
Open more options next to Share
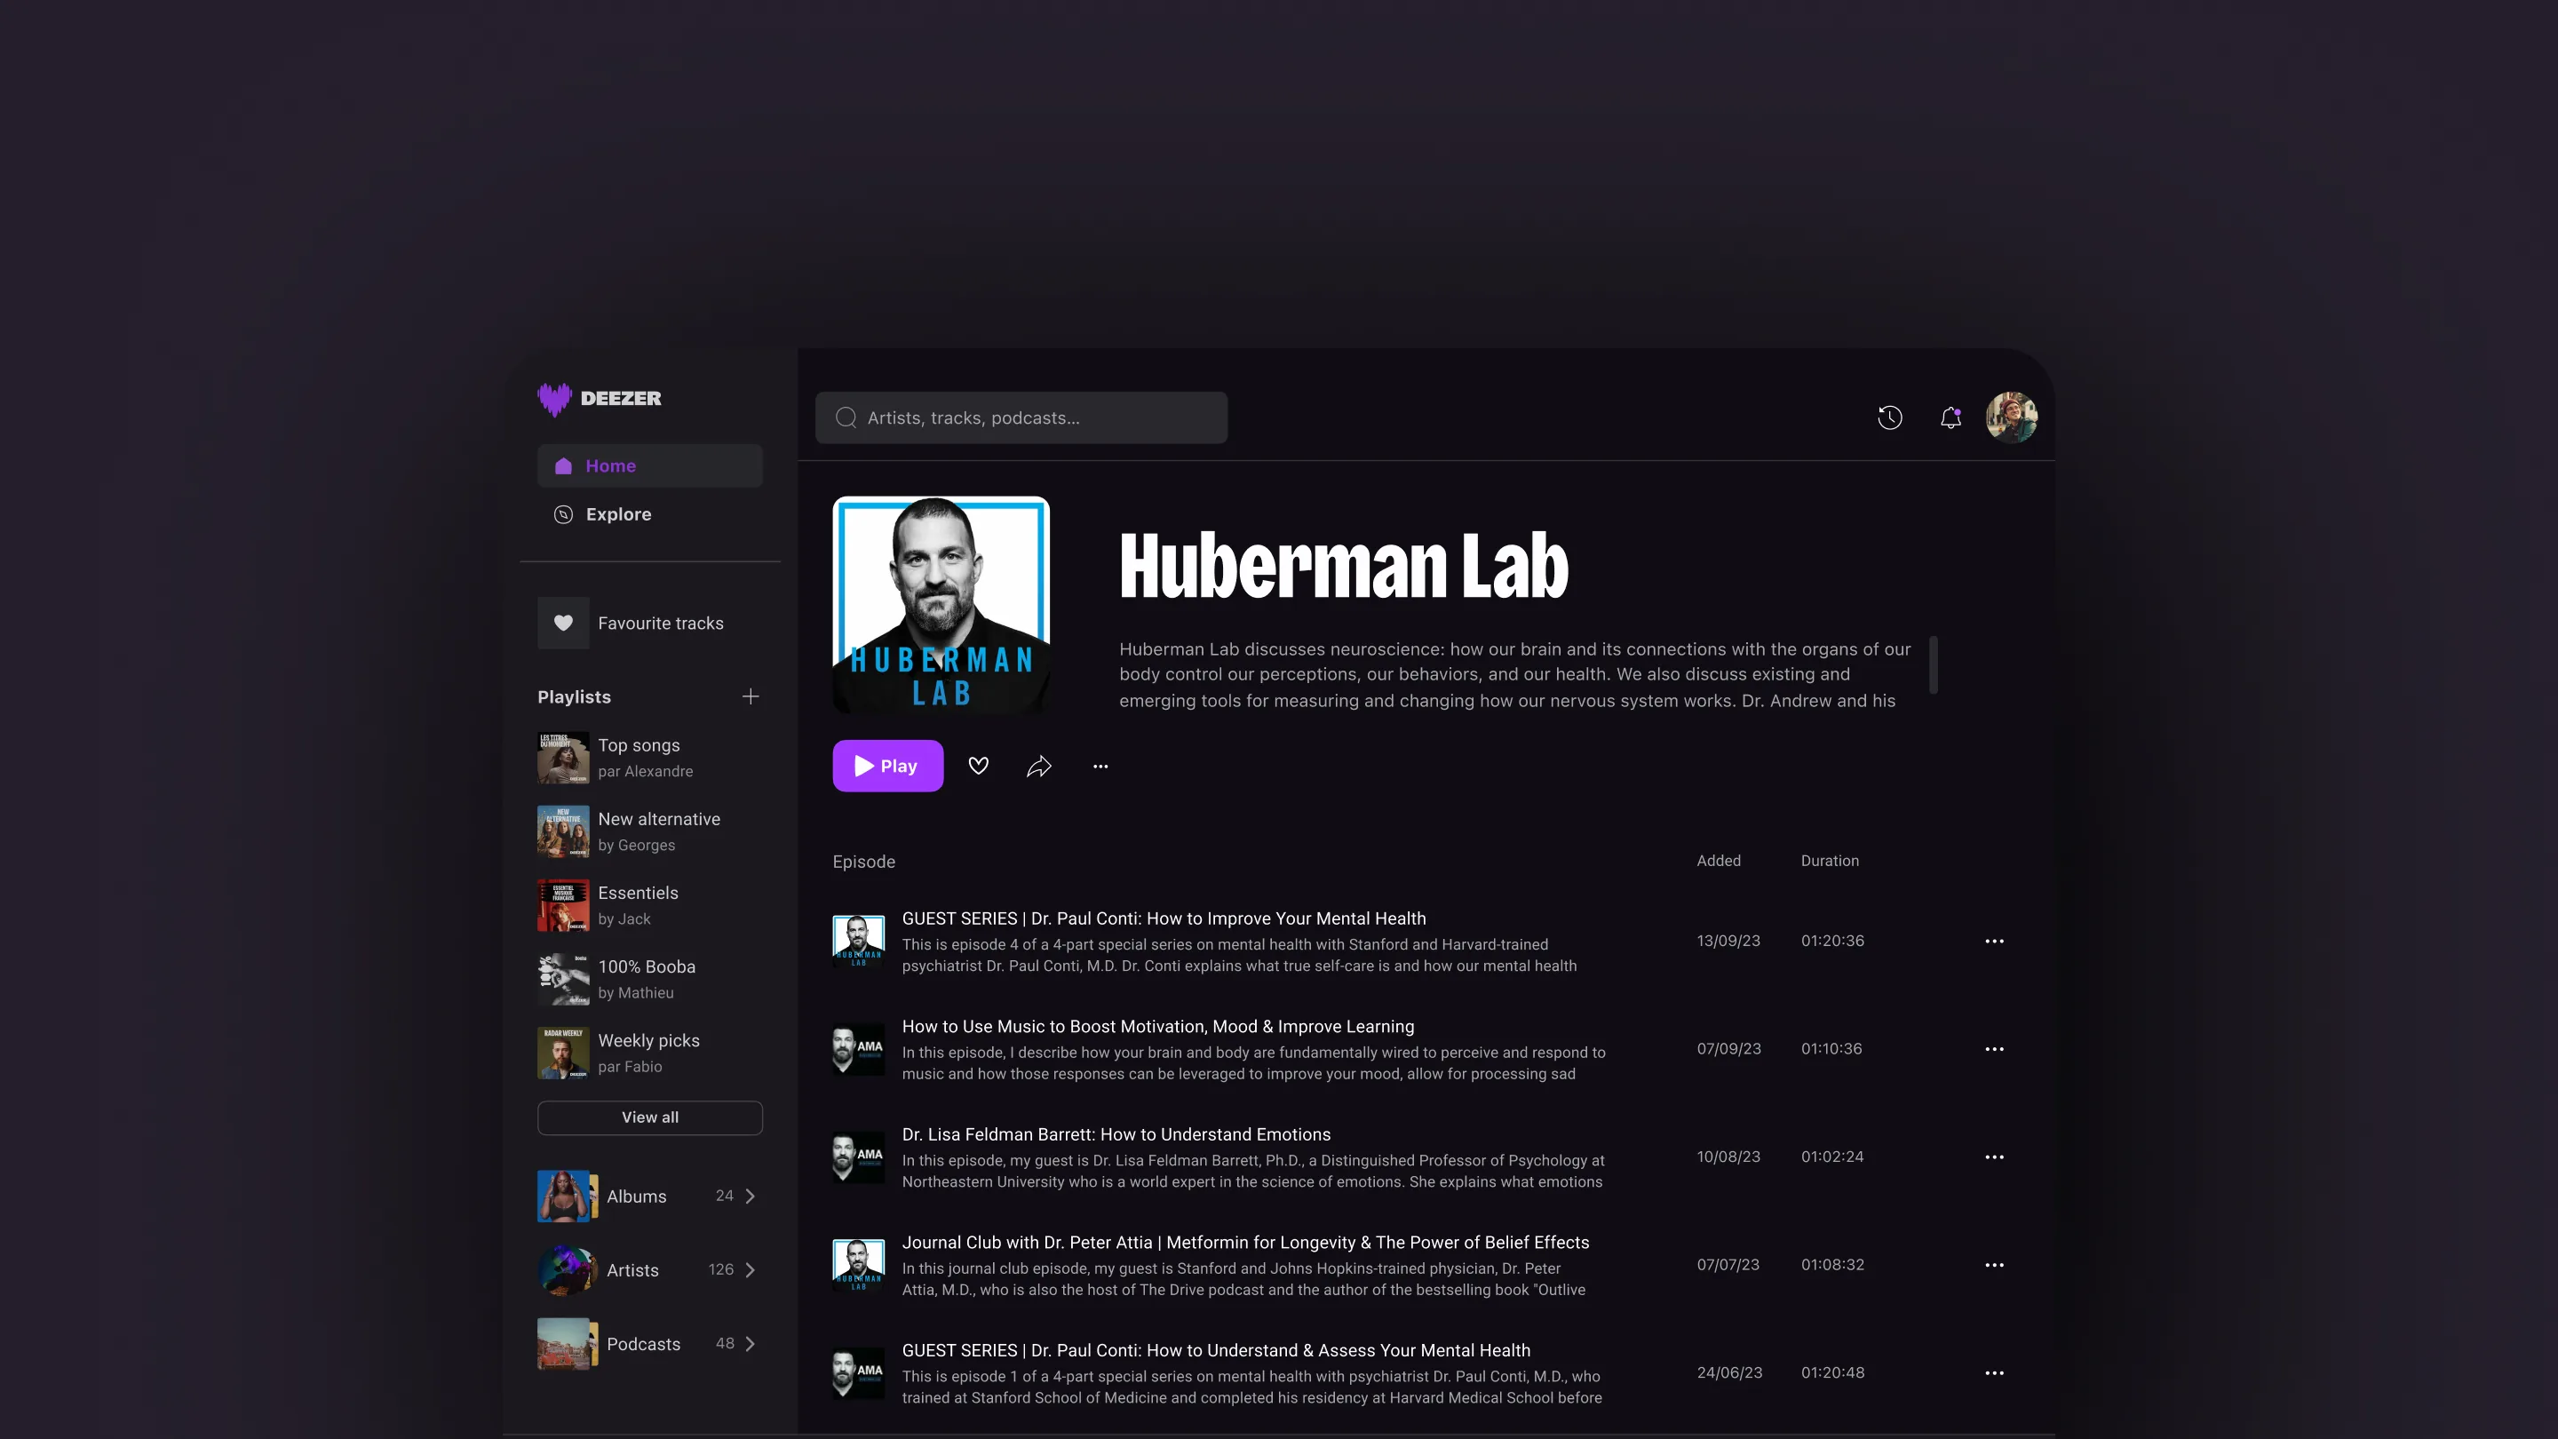(x=1100, y=766)
